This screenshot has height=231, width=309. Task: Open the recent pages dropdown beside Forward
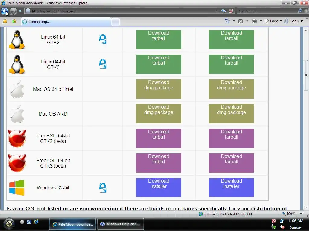coord(20,11)
